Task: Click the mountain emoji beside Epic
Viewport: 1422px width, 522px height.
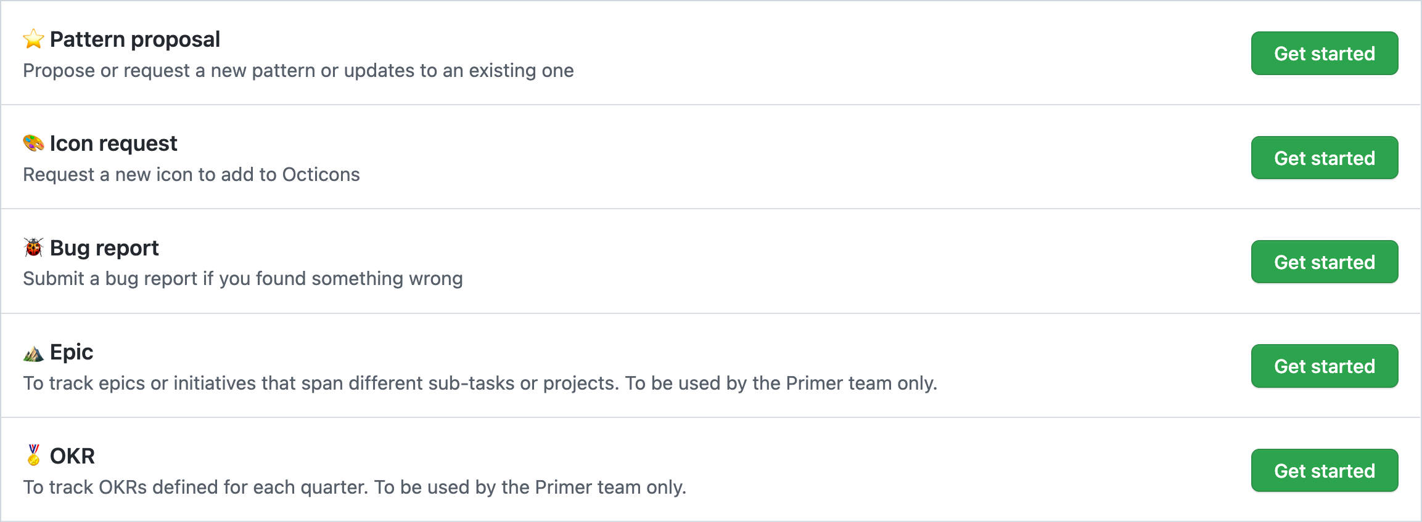Action: pyautogui.click(x=33, y=353)
